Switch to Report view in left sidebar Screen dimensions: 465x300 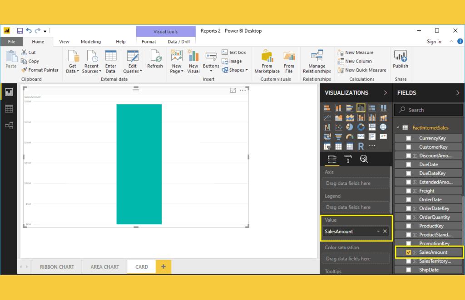coord(9,92)
